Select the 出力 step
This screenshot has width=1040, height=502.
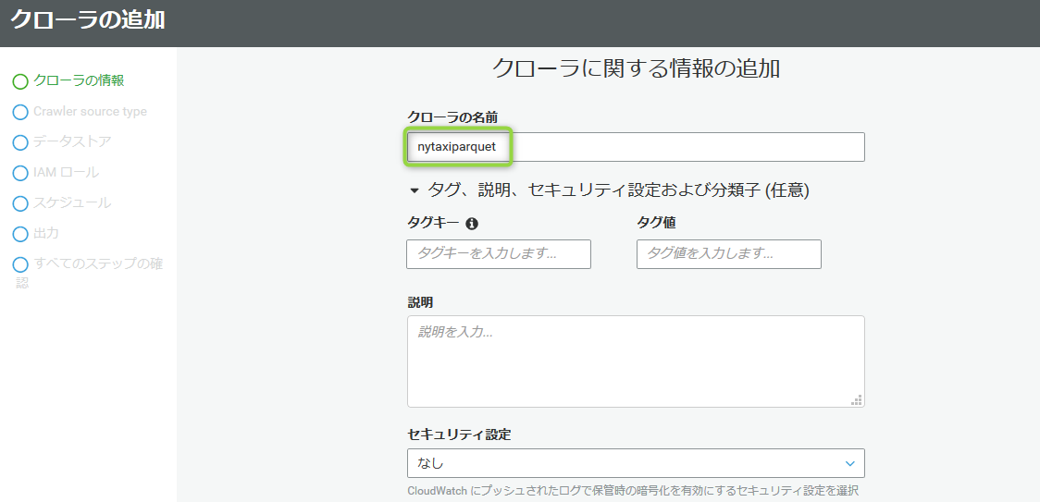(x=46, y=233)
